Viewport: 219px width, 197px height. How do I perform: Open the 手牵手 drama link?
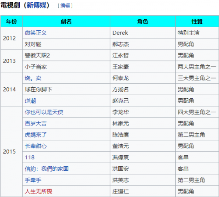tap(33, 180)
